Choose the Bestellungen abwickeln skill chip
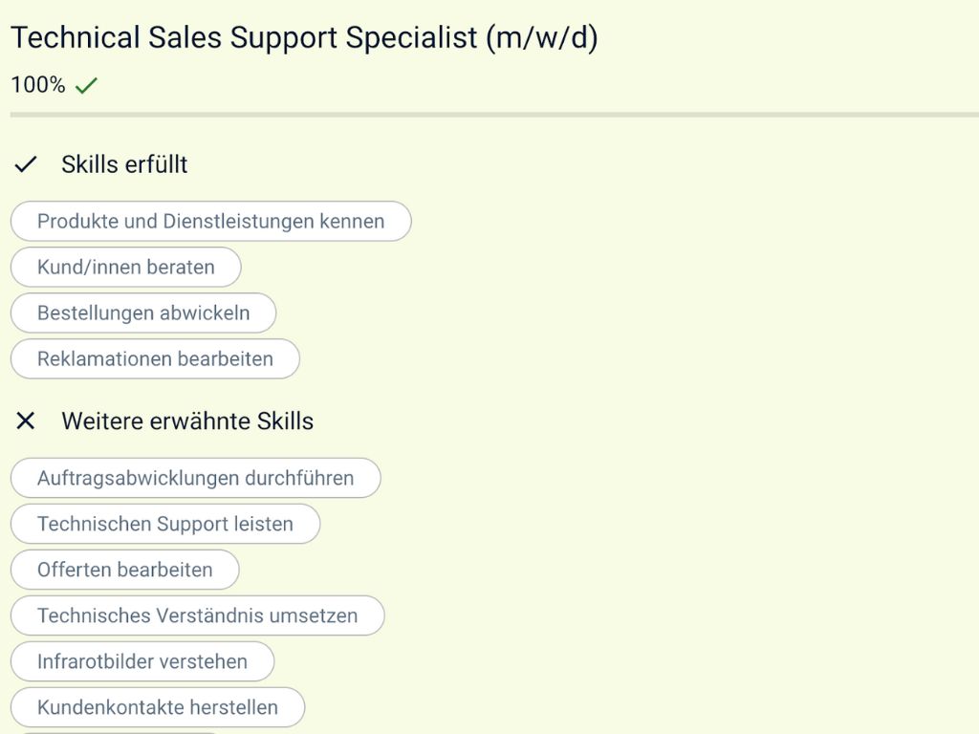979x734 pixels. coord(143,313)
